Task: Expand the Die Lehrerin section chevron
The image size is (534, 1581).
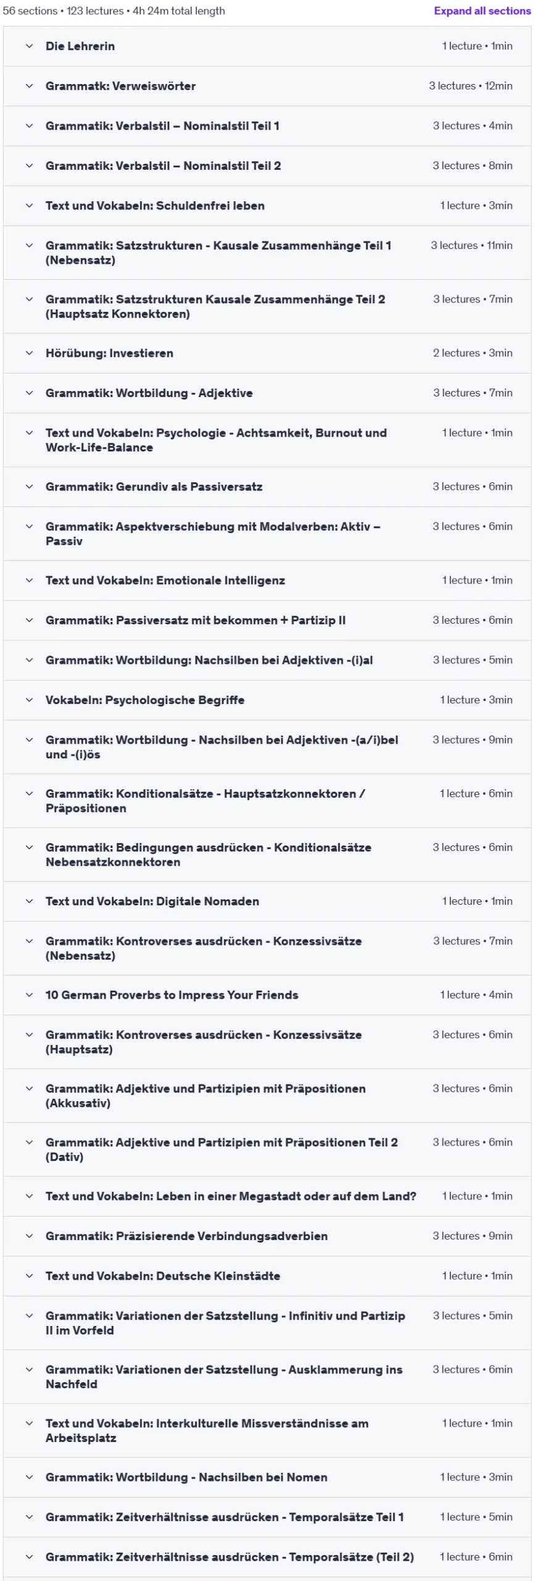Action: coord(29,46)
